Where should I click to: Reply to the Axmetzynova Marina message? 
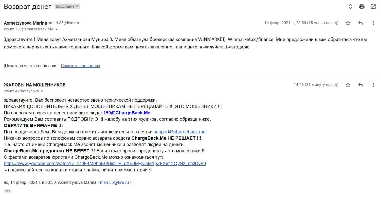pos(360,23)
